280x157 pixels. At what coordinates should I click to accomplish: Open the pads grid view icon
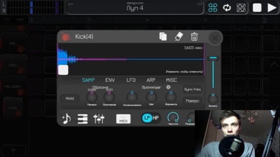click(x=213, y=8)
